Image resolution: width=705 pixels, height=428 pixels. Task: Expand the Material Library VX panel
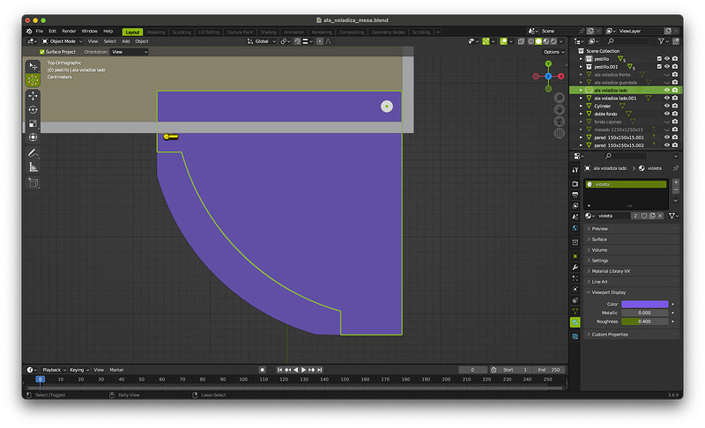tap(631, 271)
